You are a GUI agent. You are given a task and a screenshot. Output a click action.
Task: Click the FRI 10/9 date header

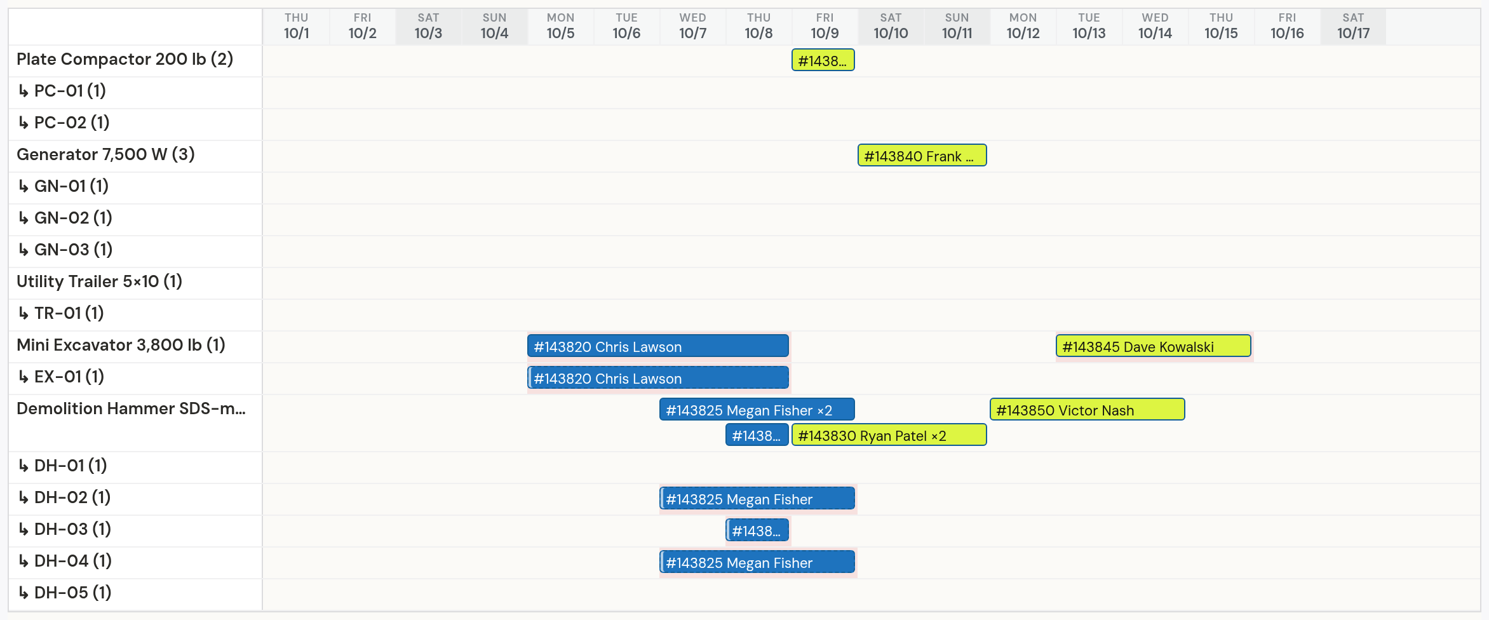[825, 27]
